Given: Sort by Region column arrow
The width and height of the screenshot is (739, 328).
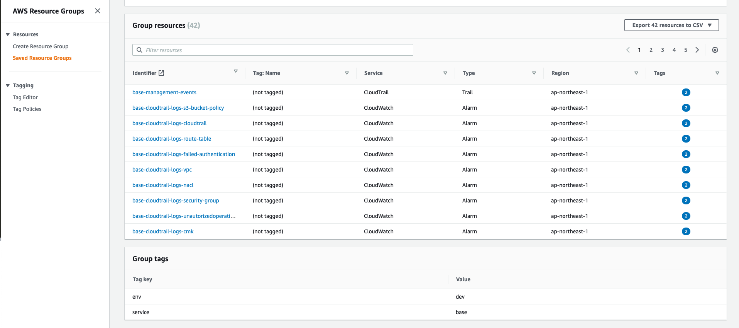Looking at the screenshot, I should pyautogui.click(x=636, y=73).
